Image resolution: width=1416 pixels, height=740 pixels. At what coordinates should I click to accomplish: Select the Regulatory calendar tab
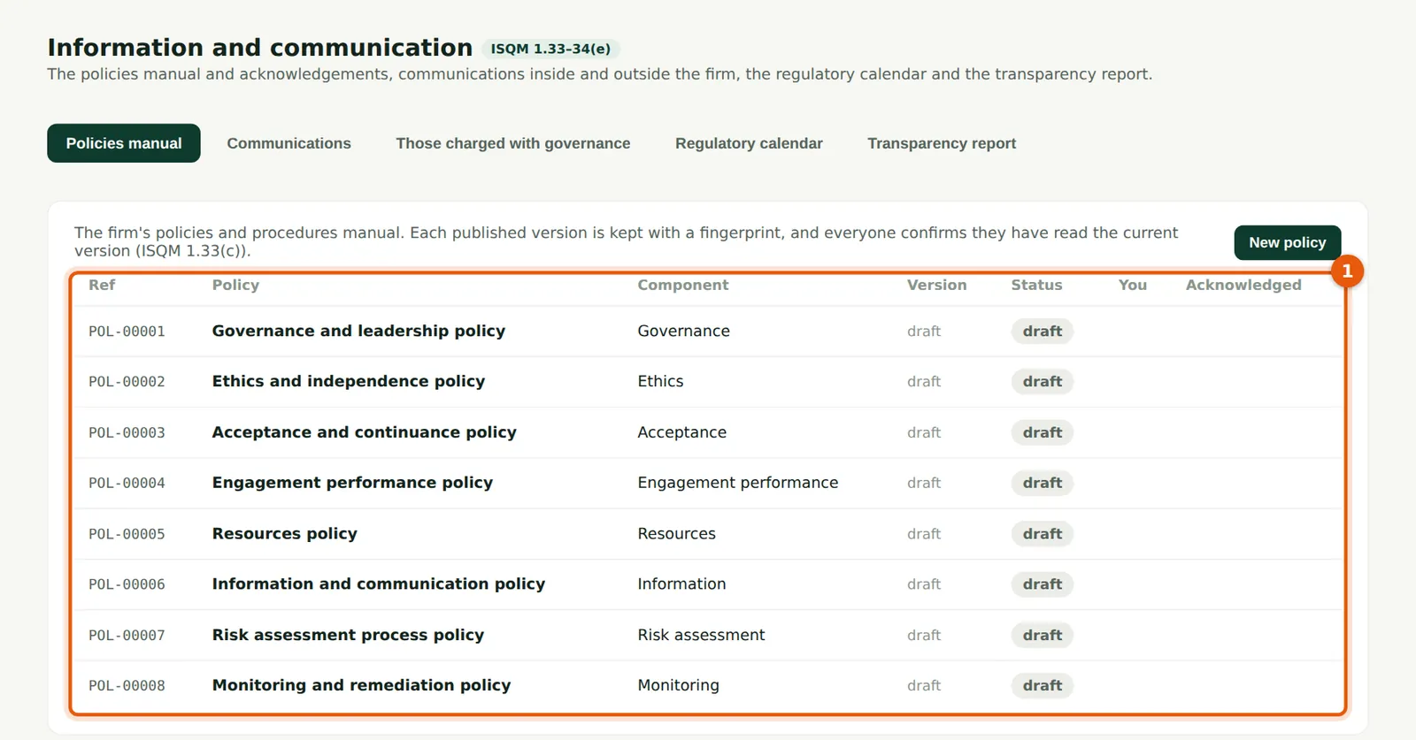point(749,143)
